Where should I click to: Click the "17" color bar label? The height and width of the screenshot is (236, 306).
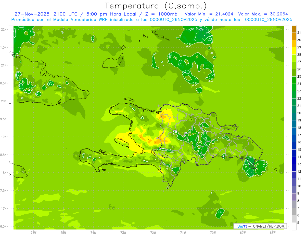point(299,135)
